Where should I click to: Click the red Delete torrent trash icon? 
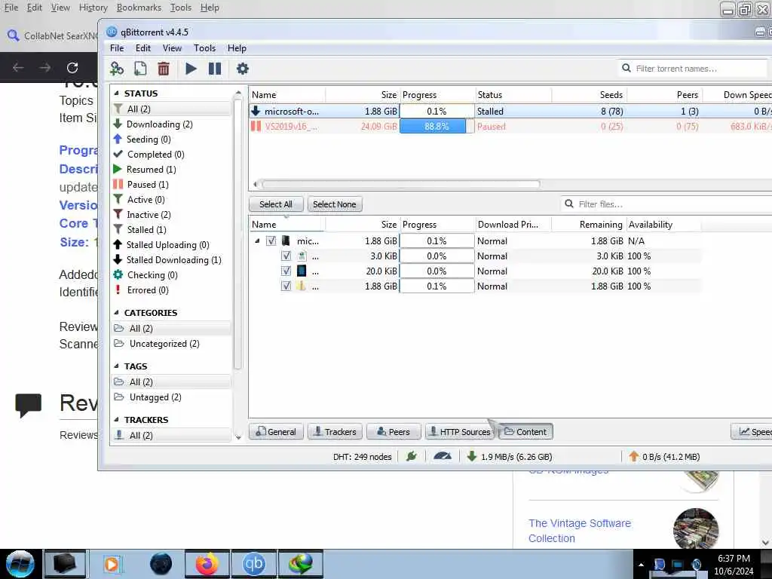[164, 69]
